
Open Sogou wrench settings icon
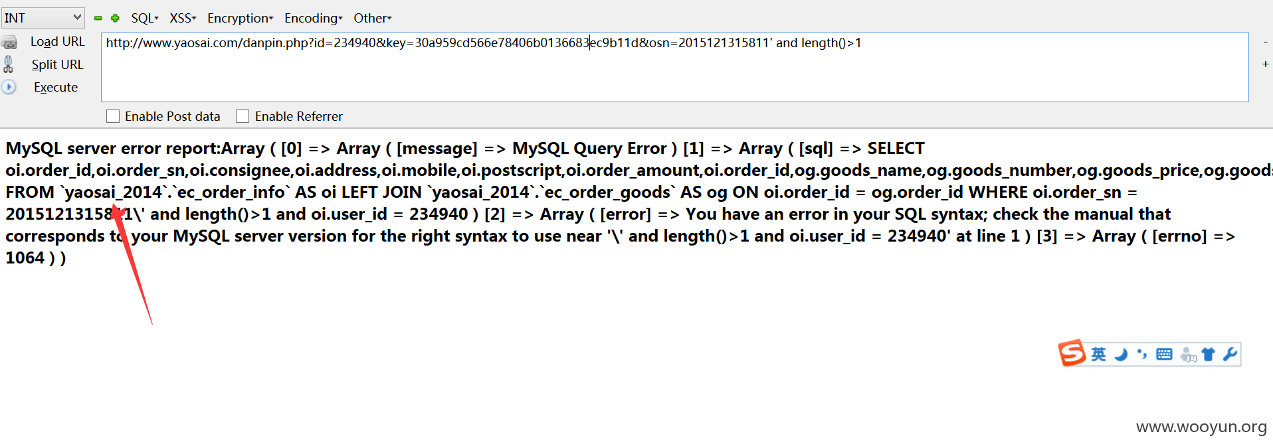click(1230, 354)
